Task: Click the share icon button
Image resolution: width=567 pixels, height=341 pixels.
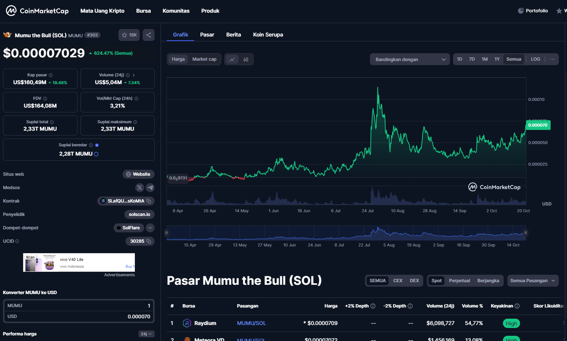Action: pos(149,35)
